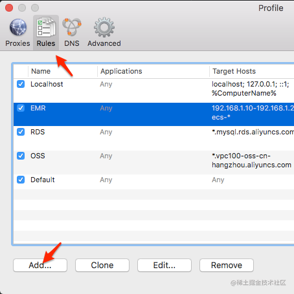
Task: Sort by the Applications column header
Action: point(153,71)
